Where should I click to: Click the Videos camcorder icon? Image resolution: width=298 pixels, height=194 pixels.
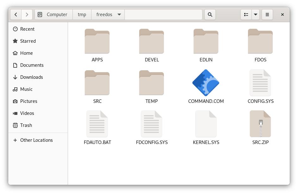pyautogui.click(x=15, y=113)
